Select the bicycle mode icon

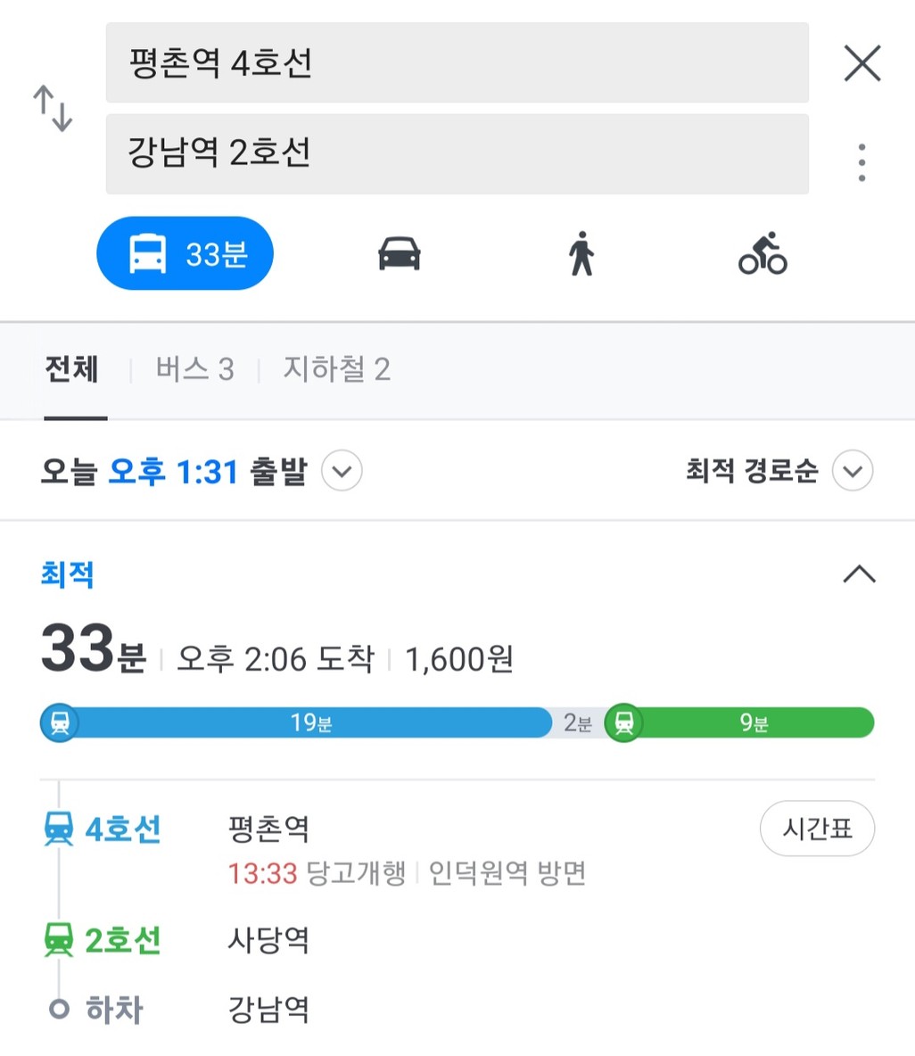(x=762, y=254)
